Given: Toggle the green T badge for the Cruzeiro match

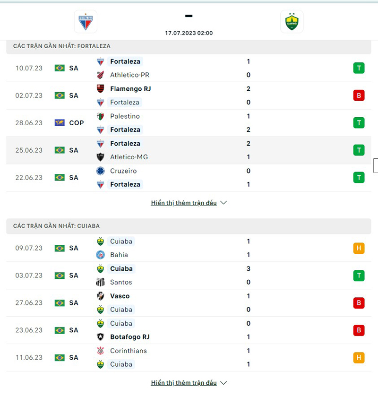Looking at the screenshot, I should pyautogui.click(x=359, y=177).
